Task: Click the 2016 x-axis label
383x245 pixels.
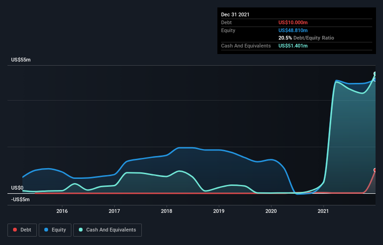Action: (x=62, y=211)
